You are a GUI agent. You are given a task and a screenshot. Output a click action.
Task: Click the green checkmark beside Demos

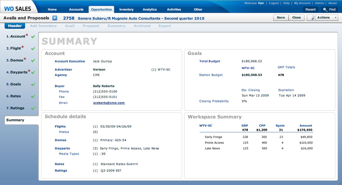pyautogui.click(x=33, y=60)
